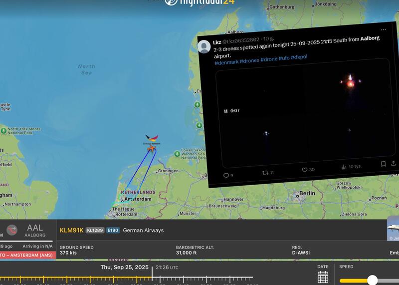Open the date calendar icon

click(x=323, y=277)
